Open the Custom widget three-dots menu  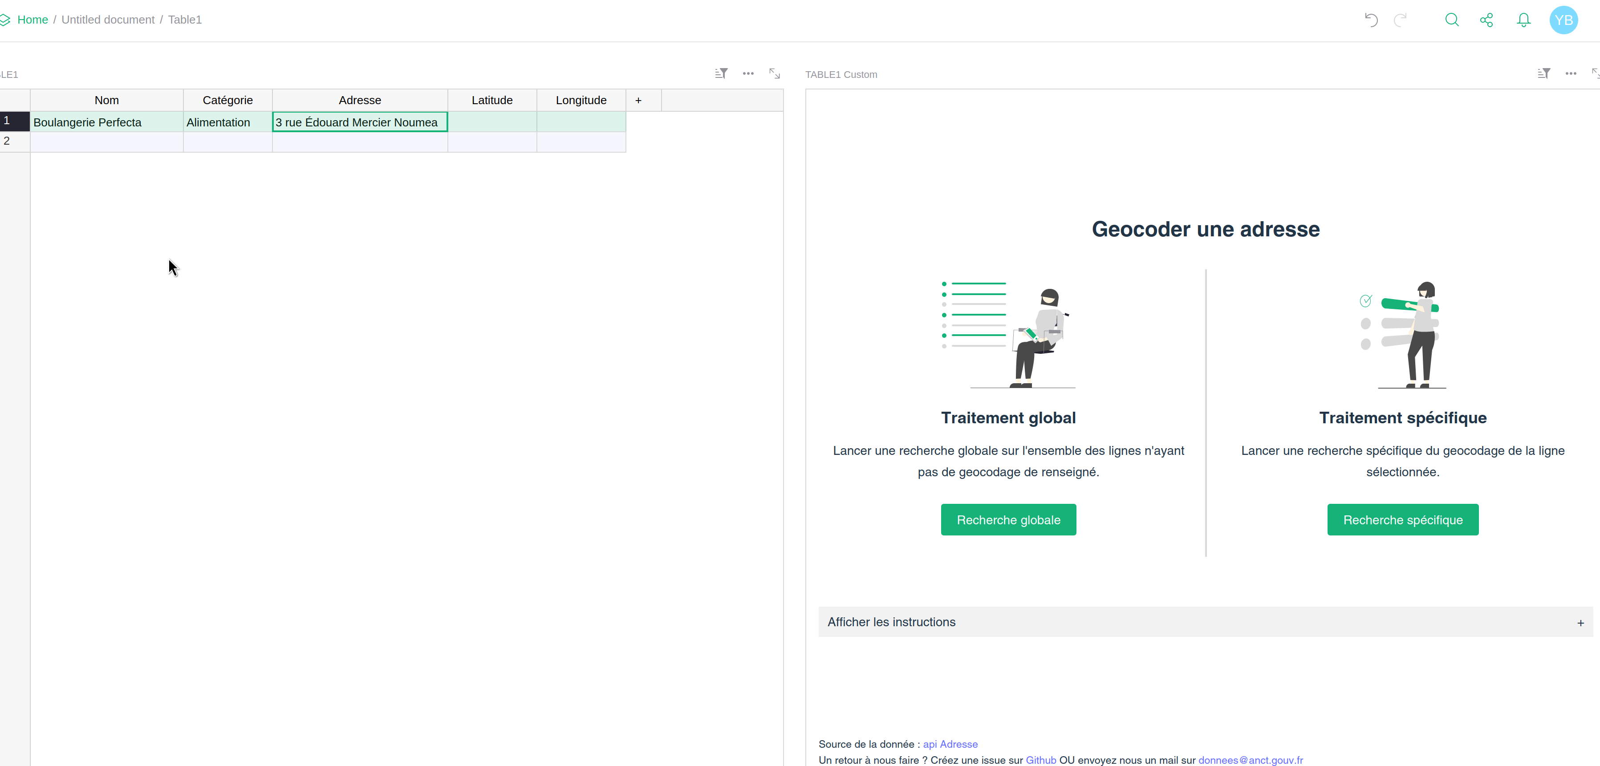pos(1571,73)
